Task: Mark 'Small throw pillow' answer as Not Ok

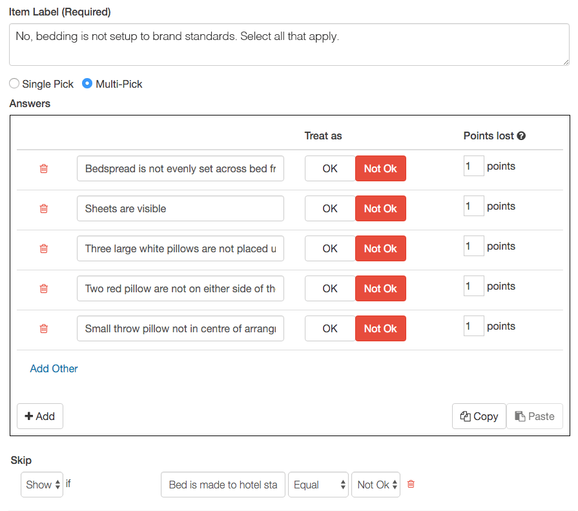Action: tap(380, 328)
